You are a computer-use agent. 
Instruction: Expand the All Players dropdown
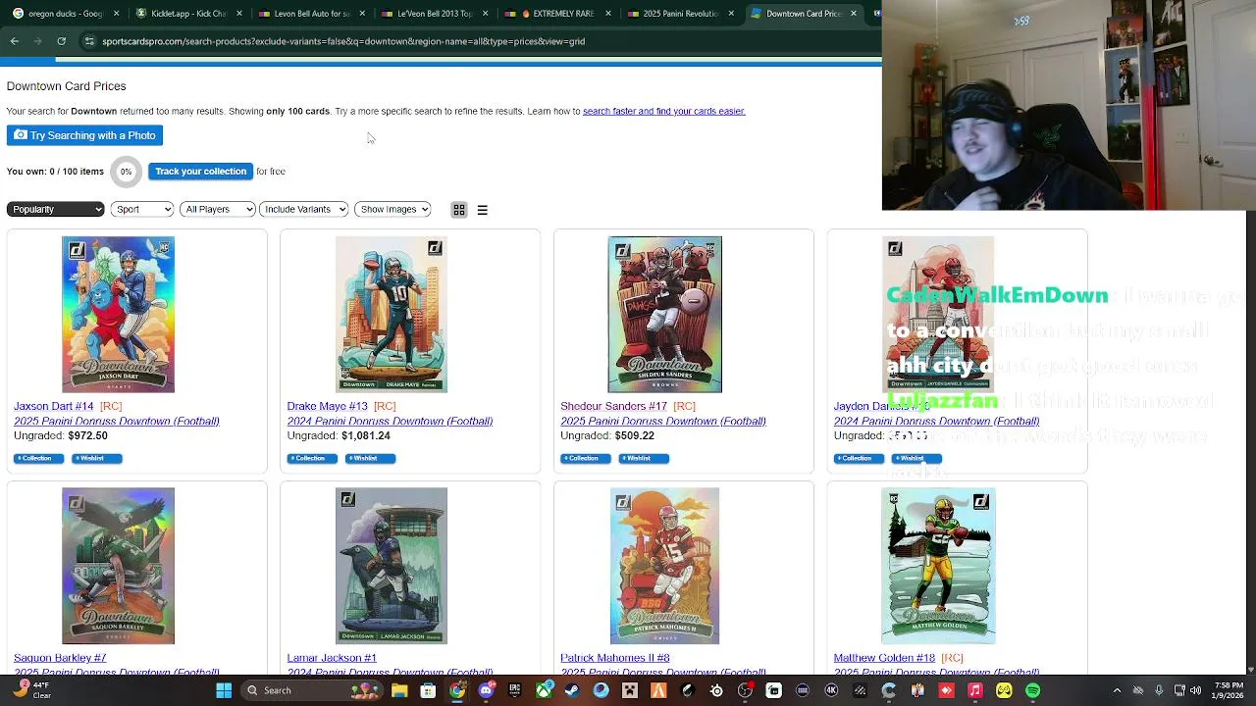coord(217,209)
